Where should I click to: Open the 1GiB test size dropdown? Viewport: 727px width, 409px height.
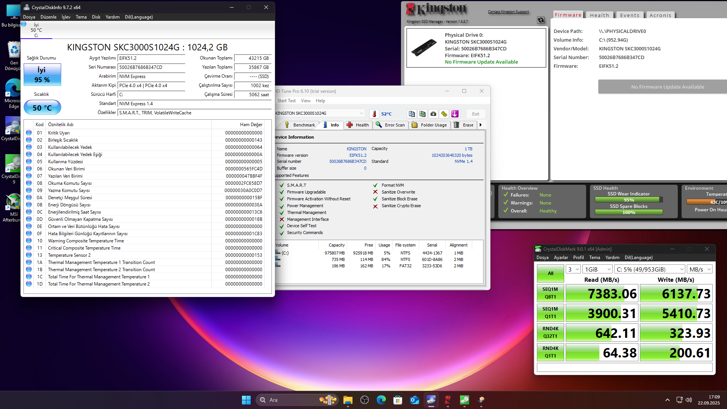598,269
